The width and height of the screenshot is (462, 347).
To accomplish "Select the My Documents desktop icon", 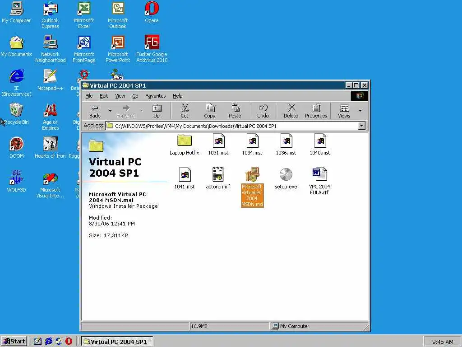I will click(16, 47).
